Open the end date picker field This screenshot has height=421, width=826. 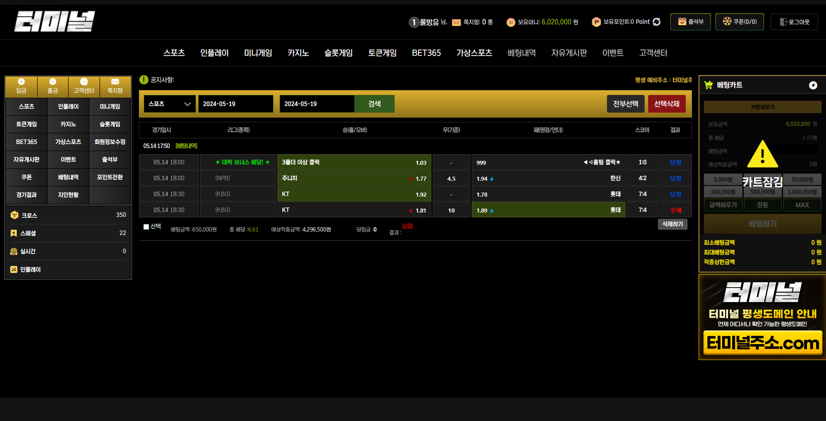tap(317, 104)
